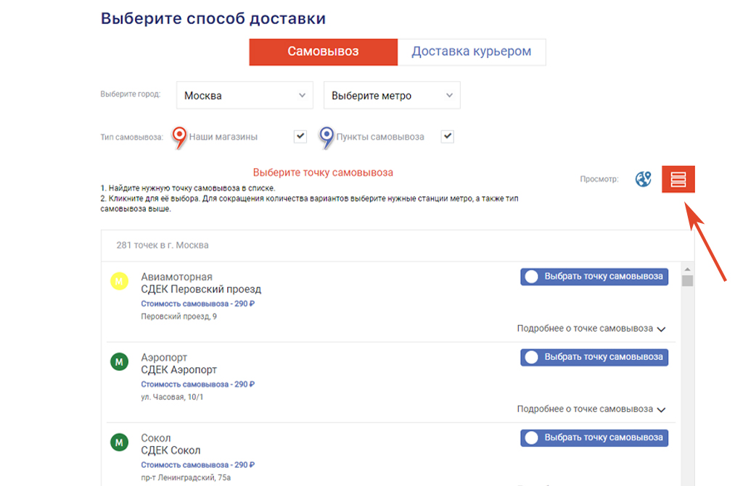Click the address ул. Часовая, 10/1

pos(172,397)
